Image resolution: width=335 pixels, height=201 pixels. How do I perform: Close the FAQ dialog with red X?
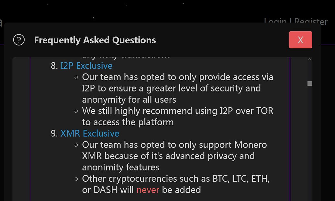pos(300,40)
